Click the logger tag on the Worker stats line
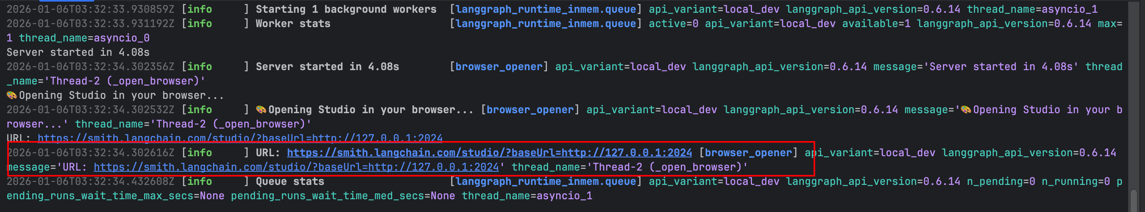 pos(546,24)
